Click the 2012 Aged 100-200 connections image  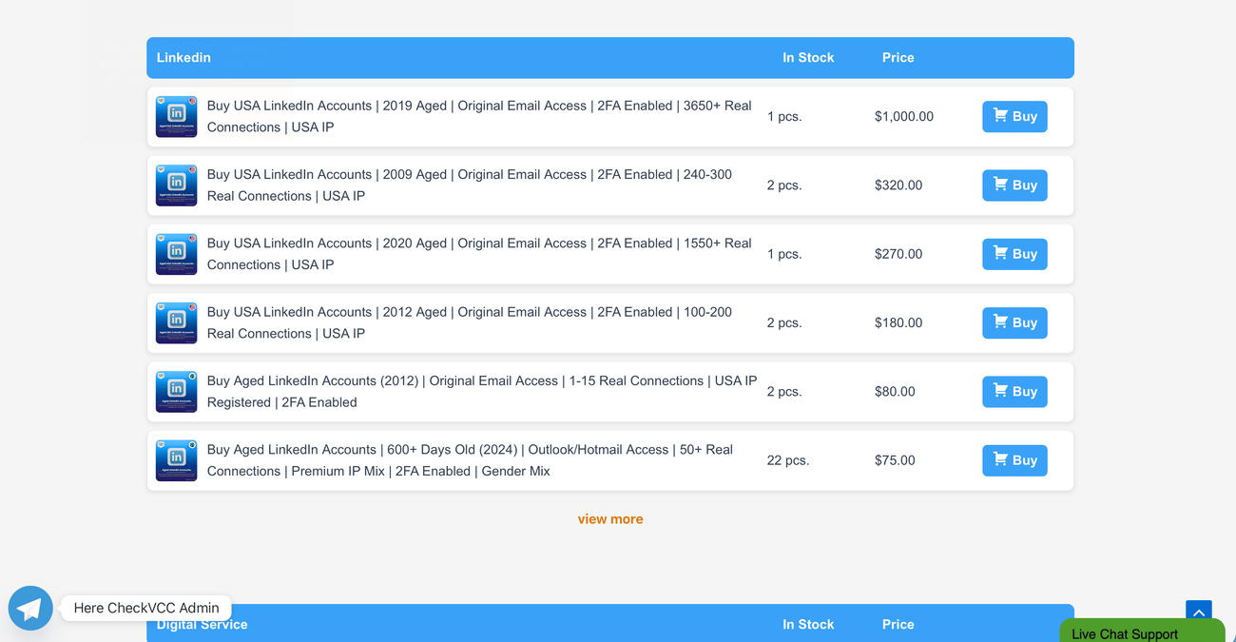point(176,322)
